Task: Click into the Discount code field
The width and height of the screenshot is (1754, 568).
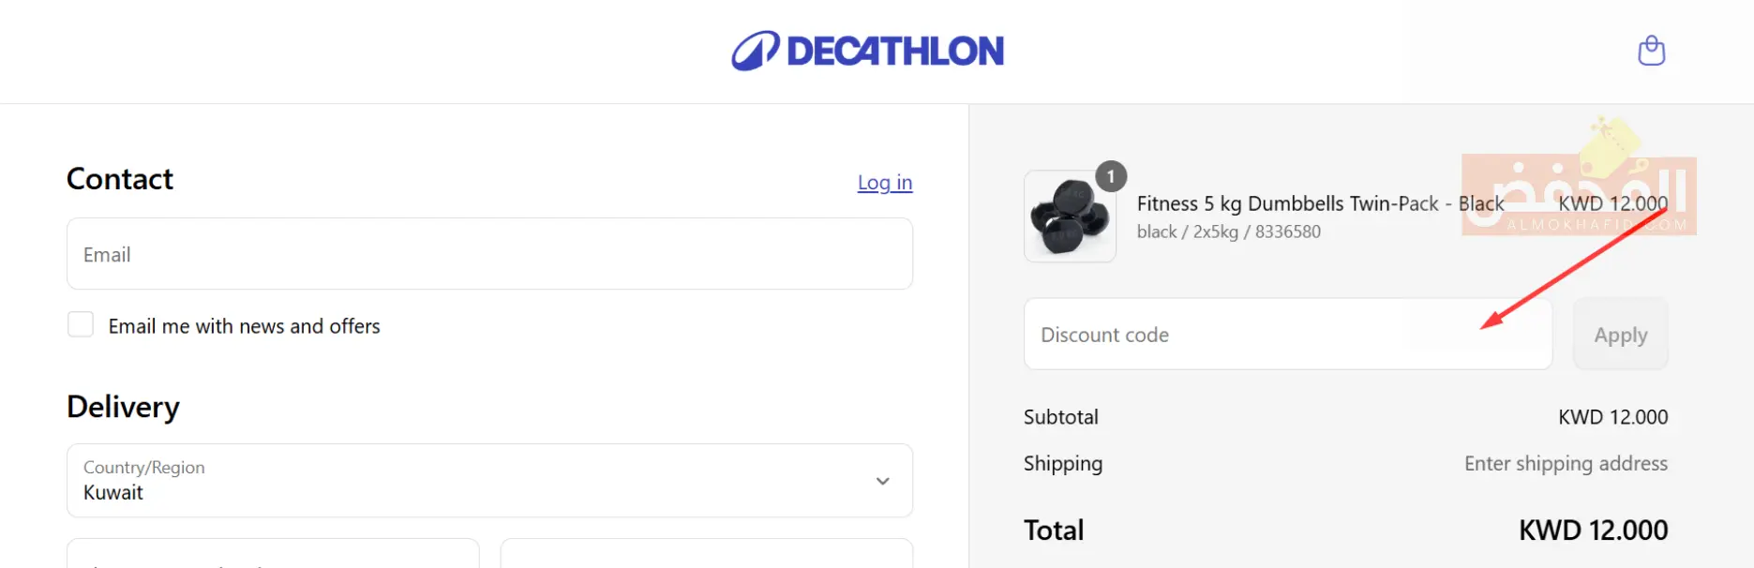Action: tap(1287, 335)
